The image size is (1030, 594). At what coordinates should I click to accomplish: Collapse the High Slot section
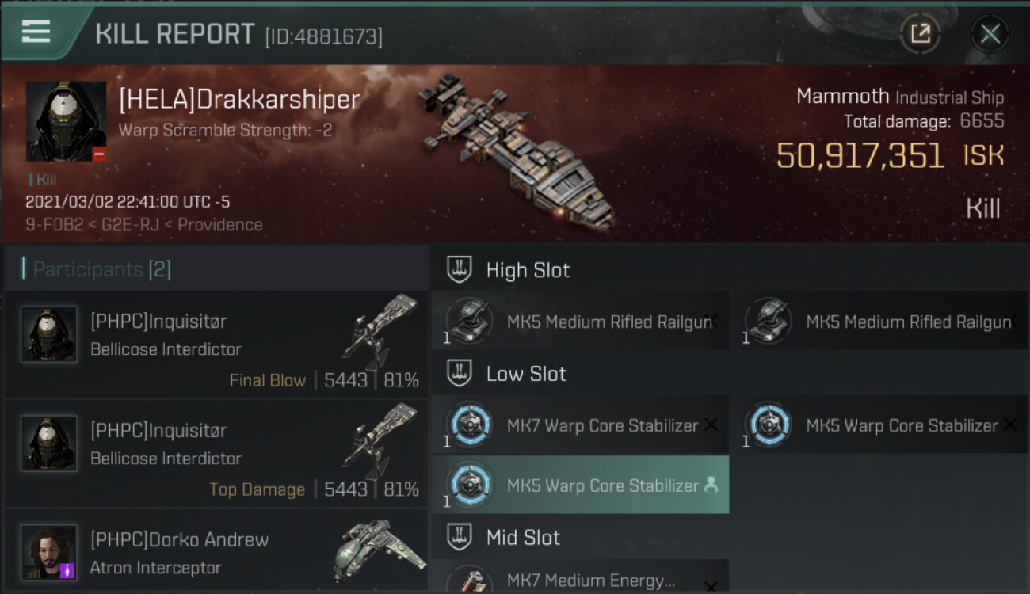coord(460,270)
